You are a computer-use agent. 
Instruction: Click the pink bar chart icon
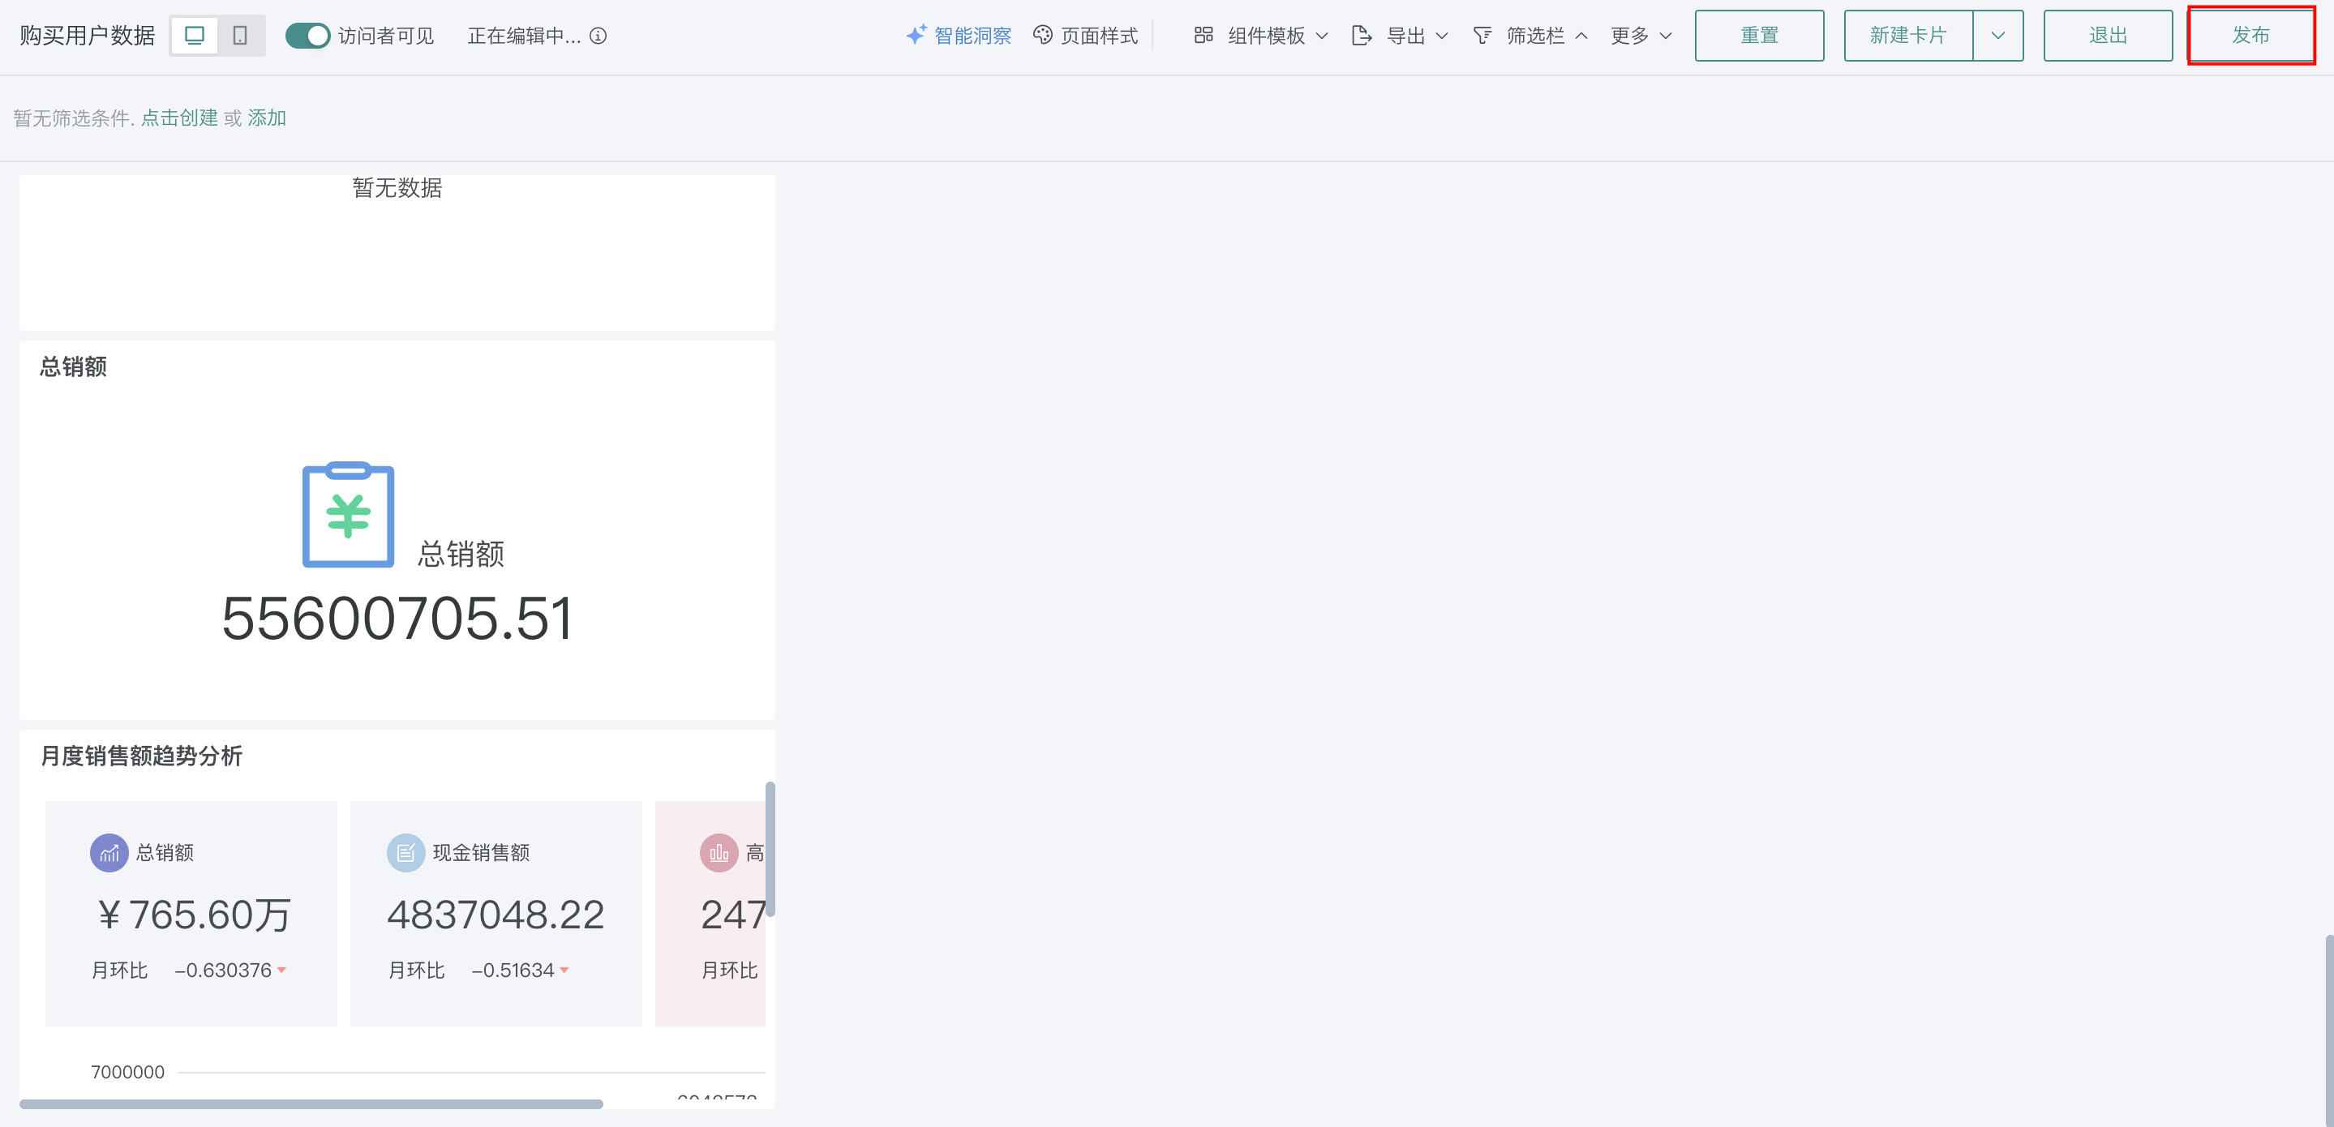719,852
